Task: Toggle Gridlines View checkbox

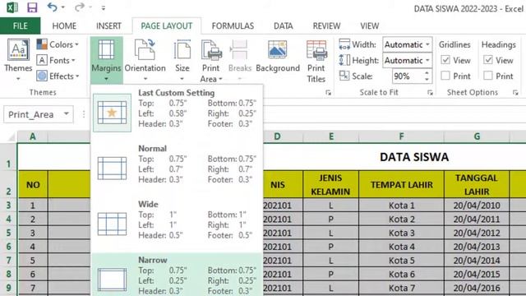Action: pos(445,60)
